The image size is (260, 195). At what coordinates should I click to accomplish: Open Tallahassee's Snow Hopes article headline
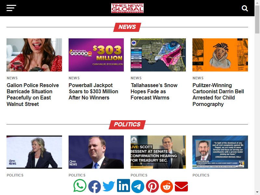154,91
